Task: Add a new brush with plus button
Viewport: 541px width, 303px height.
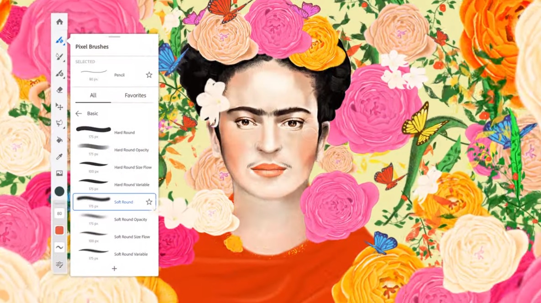Action: [x=114, y=268]
